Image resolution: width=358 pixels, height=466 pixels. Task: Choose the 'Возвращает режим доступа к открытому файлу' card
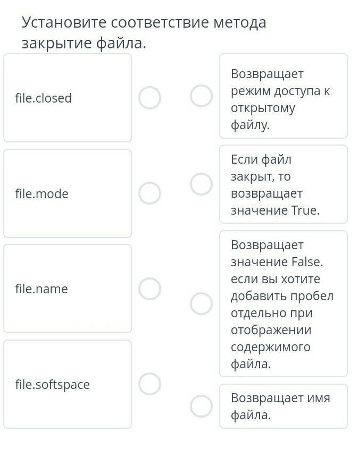283,96
